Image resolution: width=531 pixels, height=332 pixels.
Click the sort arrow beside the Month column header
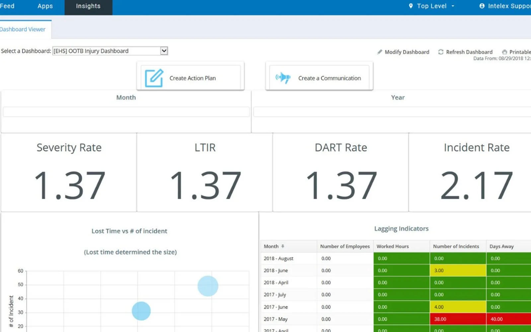(283, 246)
